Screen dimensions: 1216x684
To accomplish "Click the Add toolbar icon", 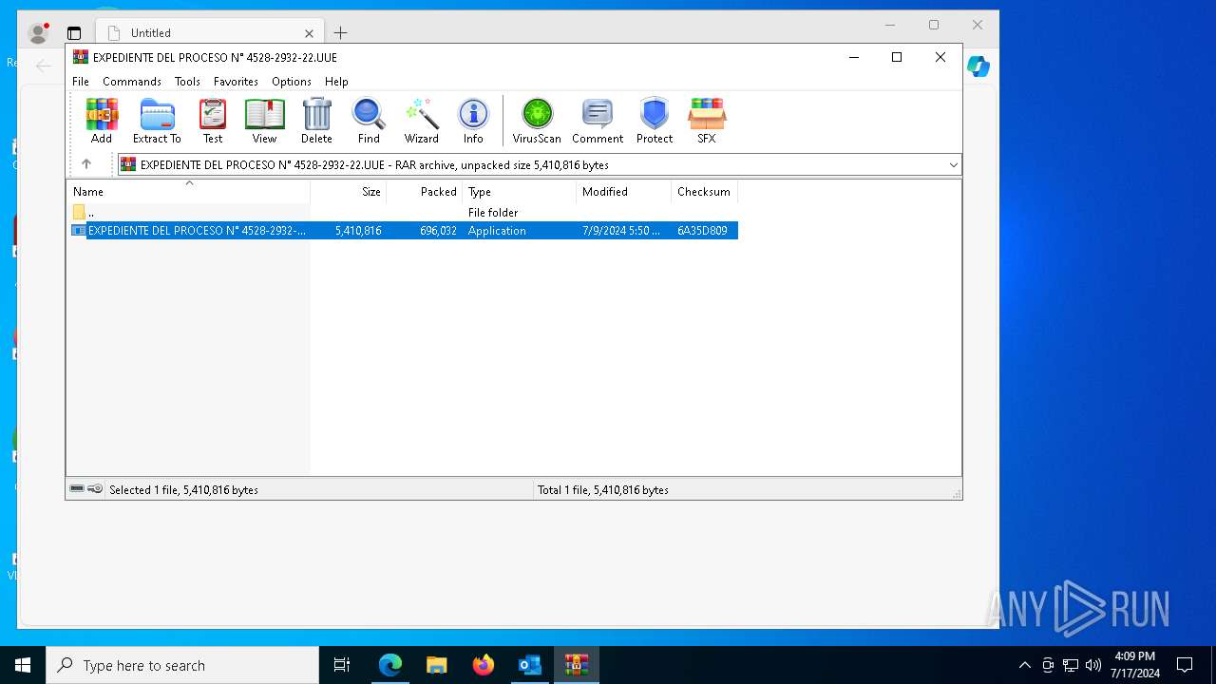I will click(x=102, y=121).
